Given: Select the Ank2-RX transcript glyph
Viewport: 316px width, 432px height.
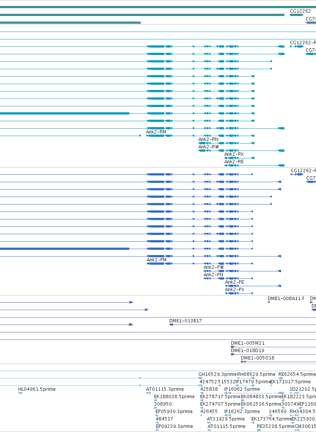Looking at the screenshot, I should click(239, 158).
